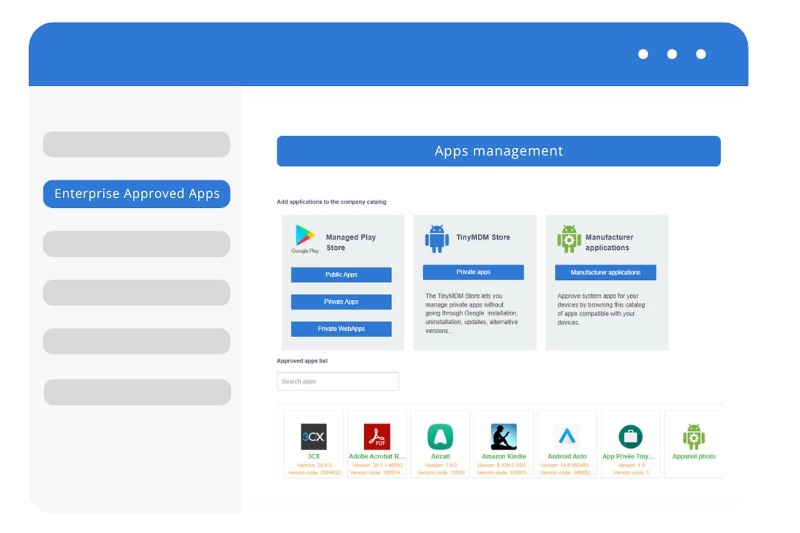Click the Manufacturer applications card title
This screenshot has width=800, height=533.
(x=609, y=242)
